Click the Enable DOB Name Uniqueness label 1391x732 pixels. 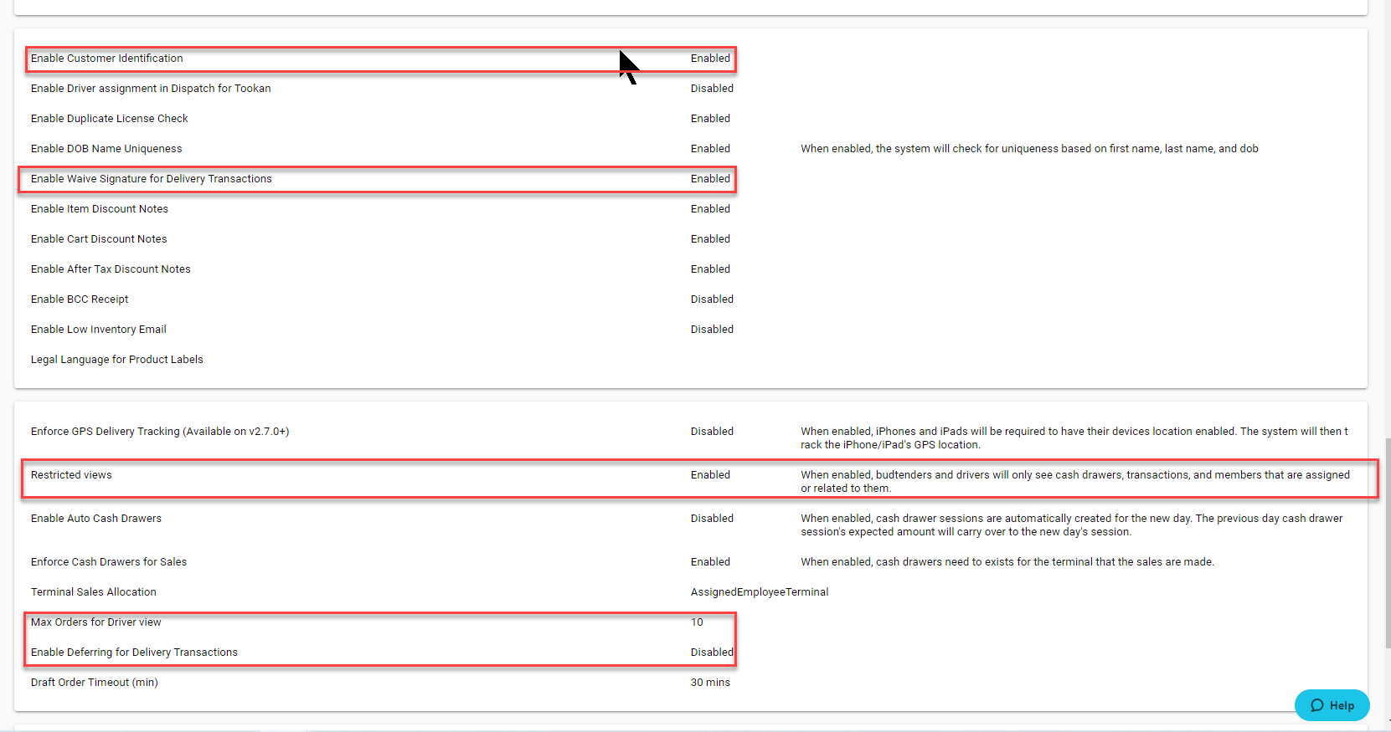(106, 149)
